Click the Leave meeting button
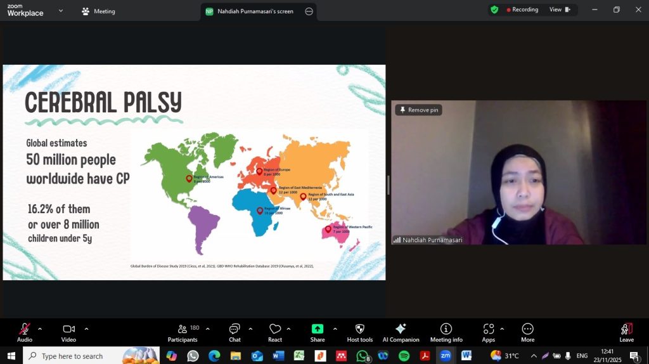Image resolution: width=649 pixels, height=364 pixels. click(x=626, y=331)
